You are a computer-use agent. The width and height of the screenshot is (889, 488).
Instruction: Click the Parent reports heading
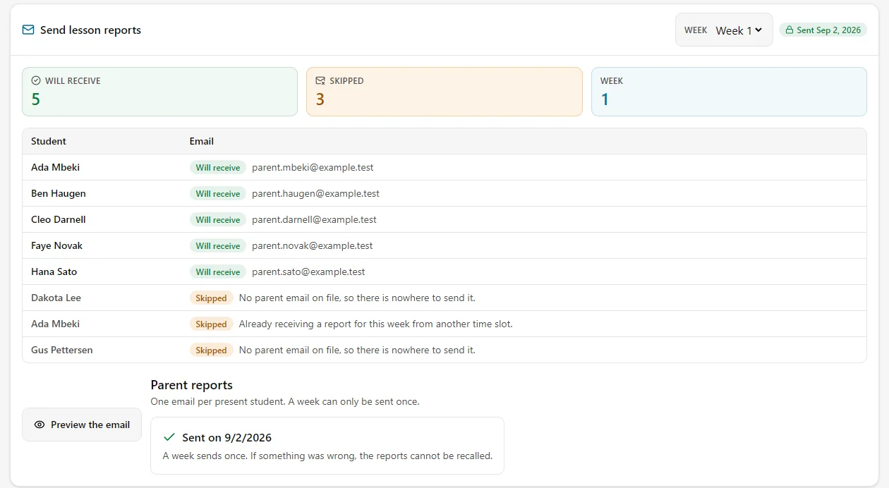(x=191, y=385)
